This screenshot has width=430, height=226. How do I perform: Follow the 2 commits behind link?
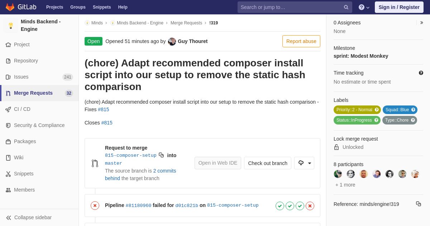pyautogui.click(x=140, y=174)
